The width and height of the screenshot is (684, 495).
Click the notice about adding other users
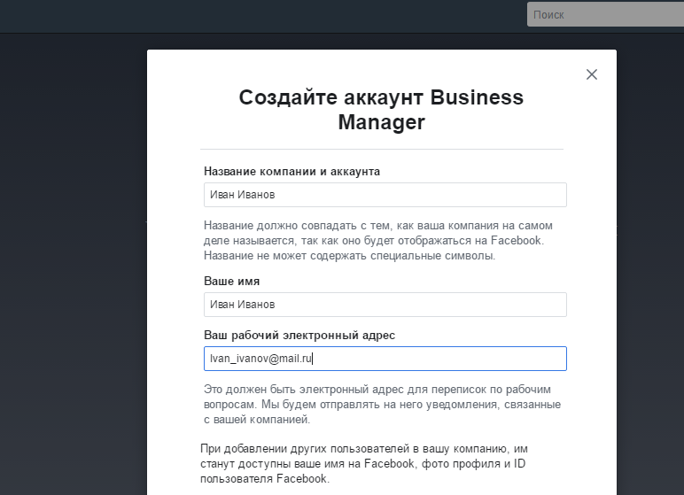(x=364, y=464)
